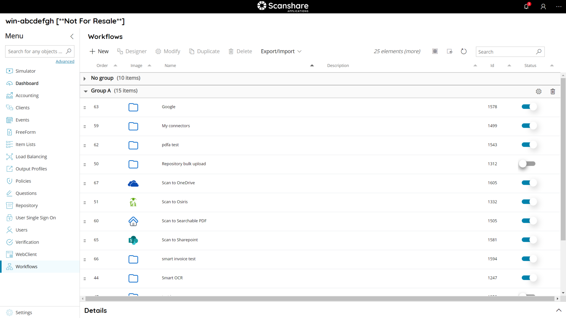Screen dimensions: 566x318
Task: Click the Scan to Searchable PDF house icon
Action: pyautogui.click(x=133, y=221)
